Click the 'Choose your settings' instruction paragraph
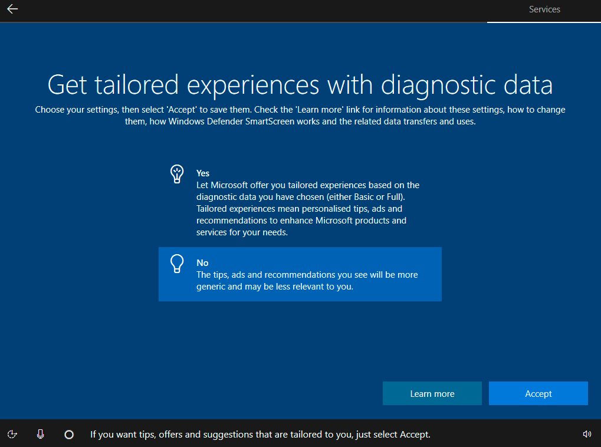The image size is (601, 447). (x=300, y=116)
